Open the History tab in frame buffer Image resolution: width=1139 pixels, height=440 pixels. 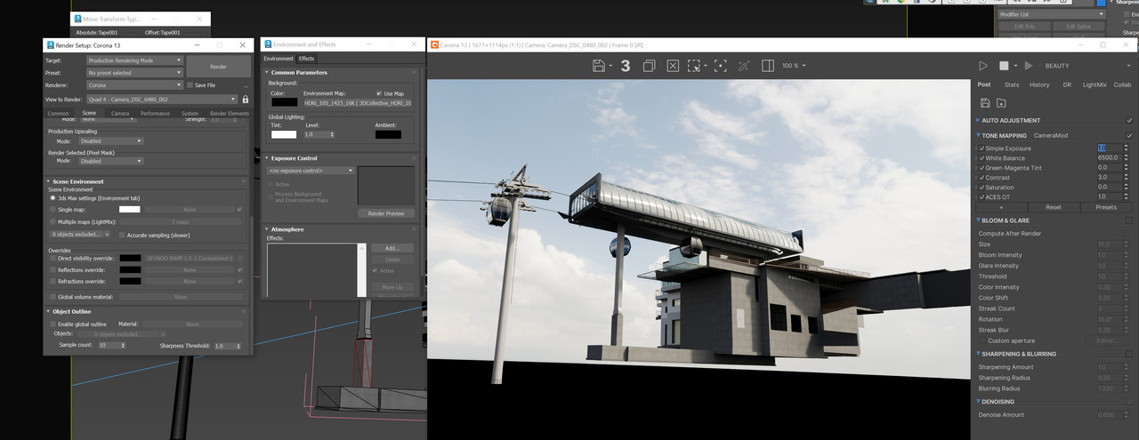pos(1039,84)
